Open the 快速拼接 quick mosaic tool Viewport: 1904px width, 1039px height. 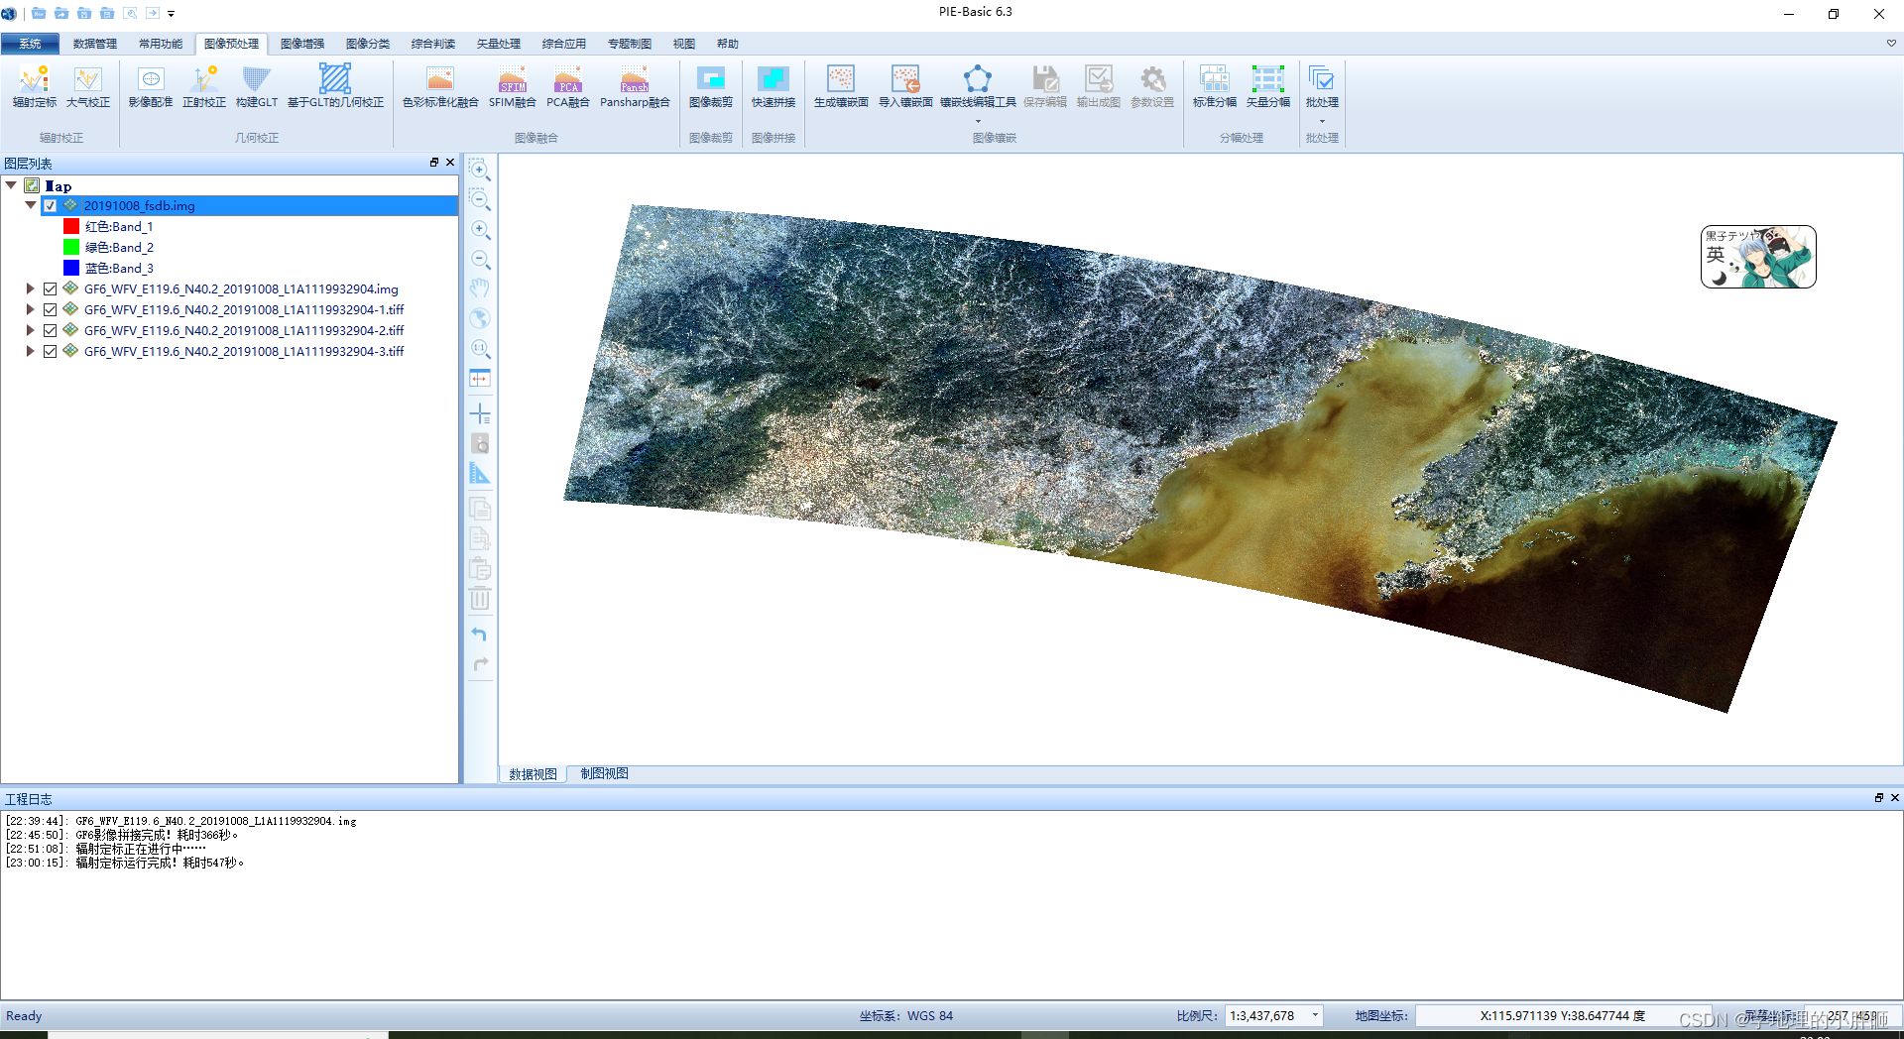click(x=773, y=86)
